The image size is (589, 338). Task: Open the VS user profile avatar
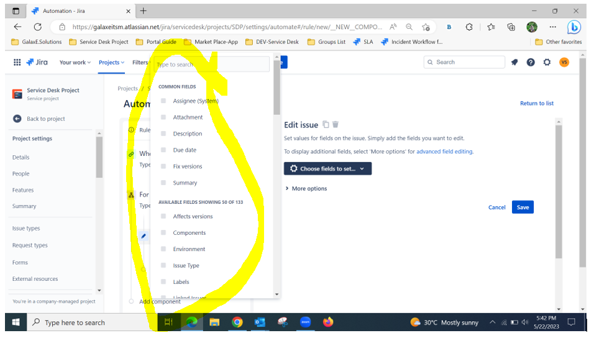[x=564, y=62]
